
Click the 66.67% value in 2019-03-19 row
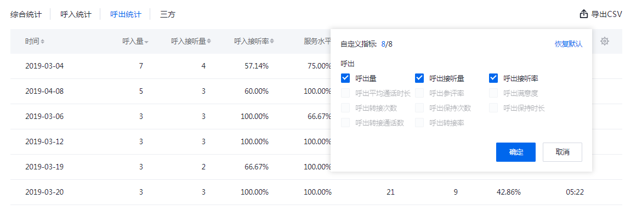pyautogui.click(x=257, y=167)
